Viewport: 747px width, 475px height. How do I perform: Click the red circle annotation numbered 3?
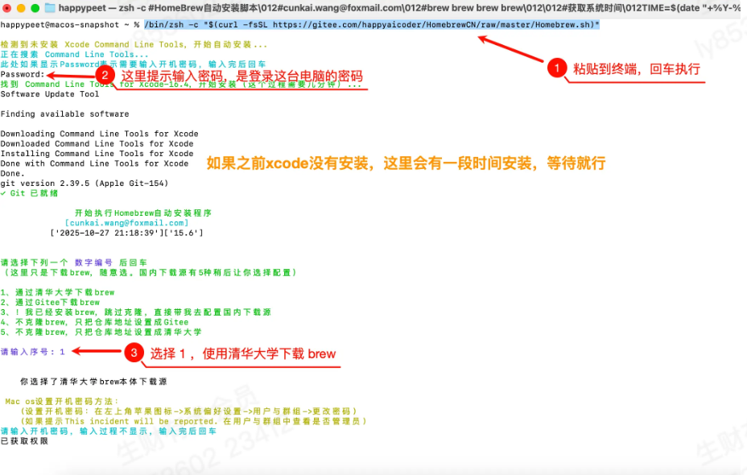point(134,353)
